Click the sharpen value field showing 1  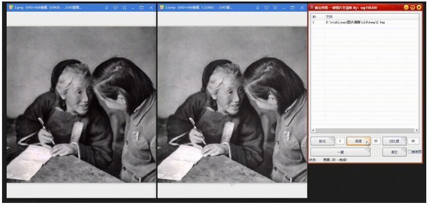pos(340,141)
